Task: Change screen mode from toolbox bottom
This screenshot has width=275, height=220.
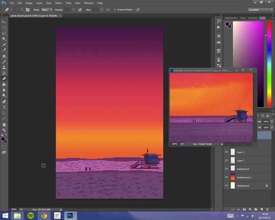Action: coord(4,152)
